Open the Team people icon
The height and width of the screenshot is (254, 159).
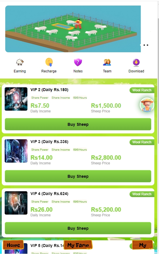point(107,62)
